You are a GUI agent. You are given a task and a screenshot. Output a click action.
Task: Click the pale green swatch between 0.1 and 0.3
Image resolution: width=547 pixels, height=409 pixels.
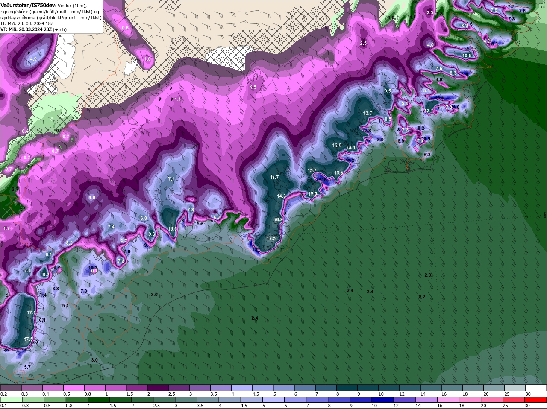point(11,400)
